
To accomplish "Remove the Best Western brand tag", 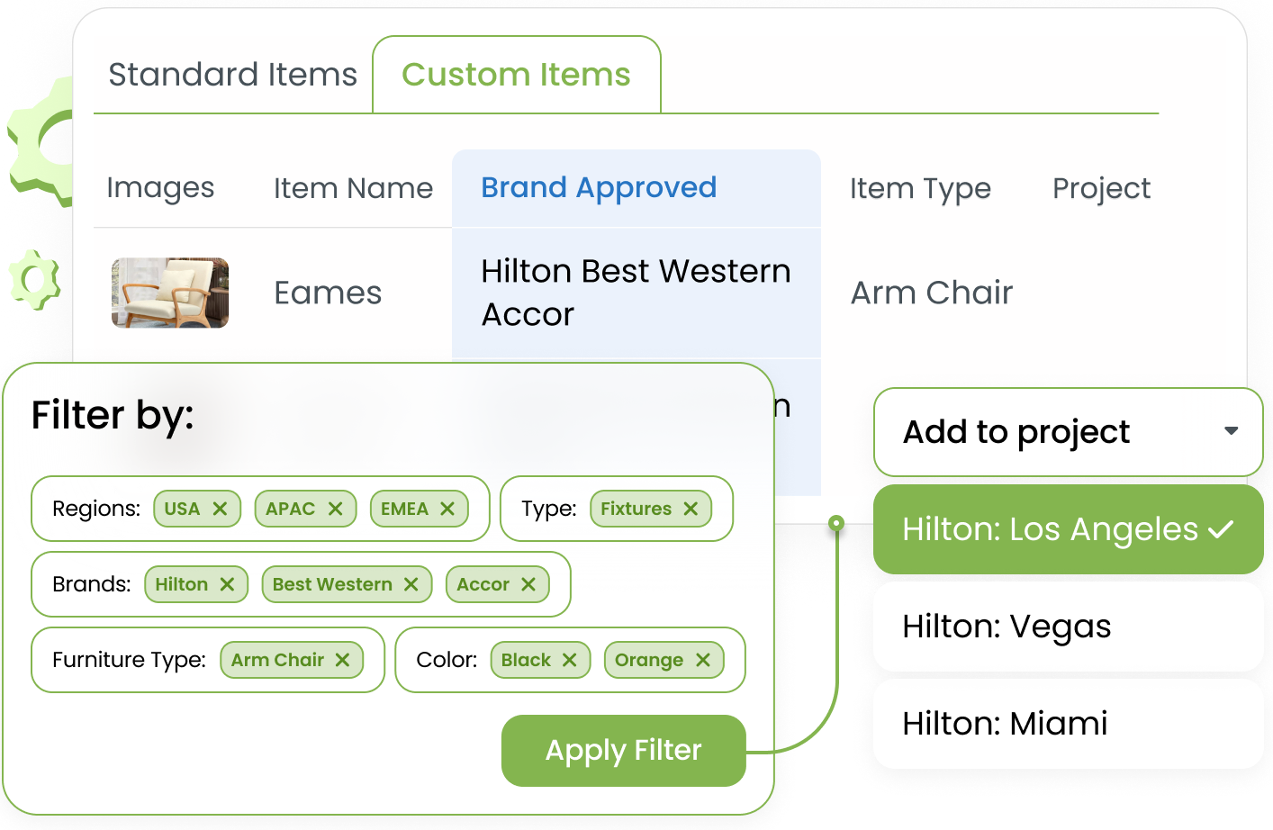I will [x=411, y=584].
